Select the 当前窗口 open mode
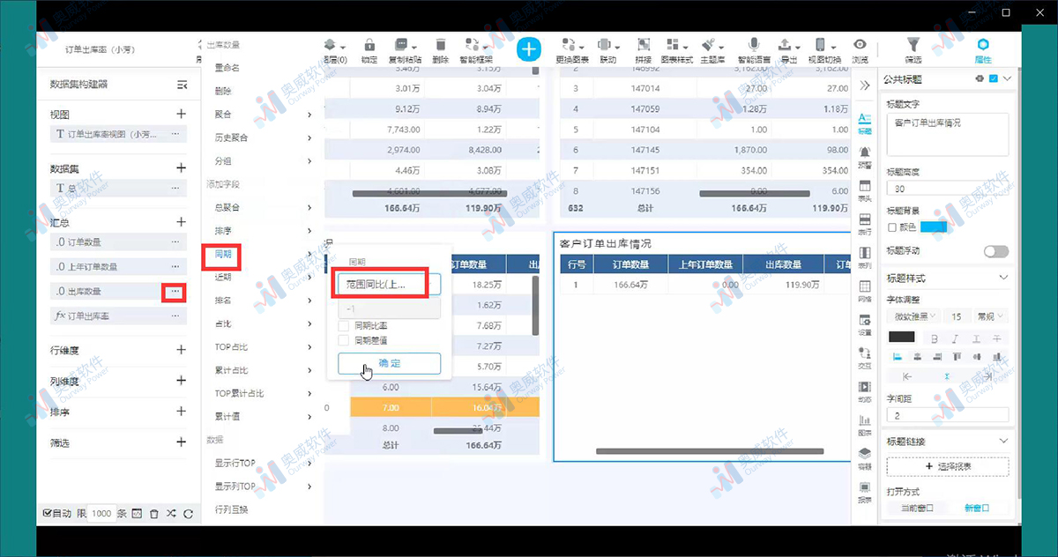1058x557 pixels. click(x=915, y=509)
